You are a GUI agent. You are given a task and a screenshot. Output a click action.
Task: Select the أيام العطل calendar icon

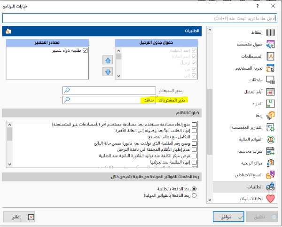[270, 92]
